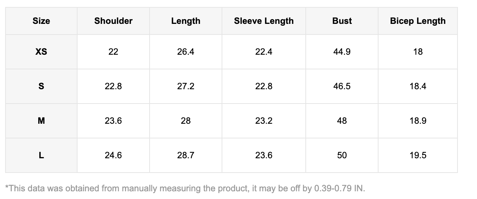Click the S bust value 46.5
Screen dimensions: 477x199
point(342,86)
